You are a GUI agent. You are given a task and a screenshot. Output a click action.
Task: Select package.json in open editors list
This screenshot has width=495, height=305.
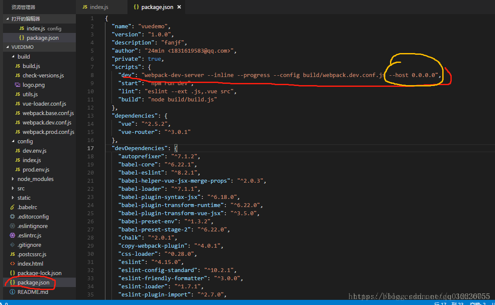pos(39,38)
